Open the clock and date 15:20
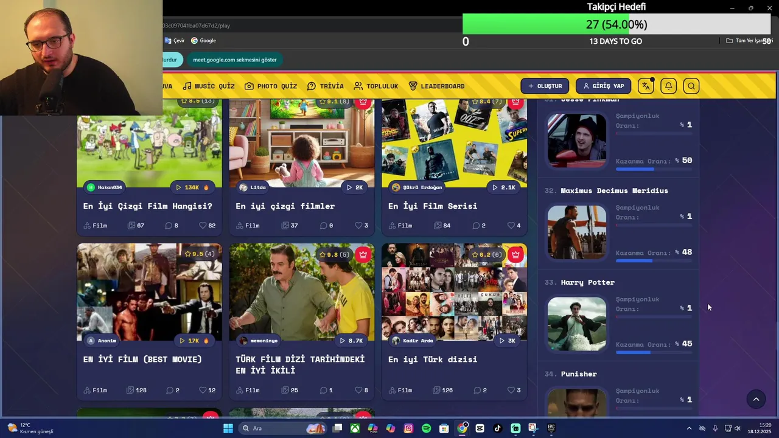Image resolution: width=779 pixels, height=438 pixels. (x=761, y=428)
